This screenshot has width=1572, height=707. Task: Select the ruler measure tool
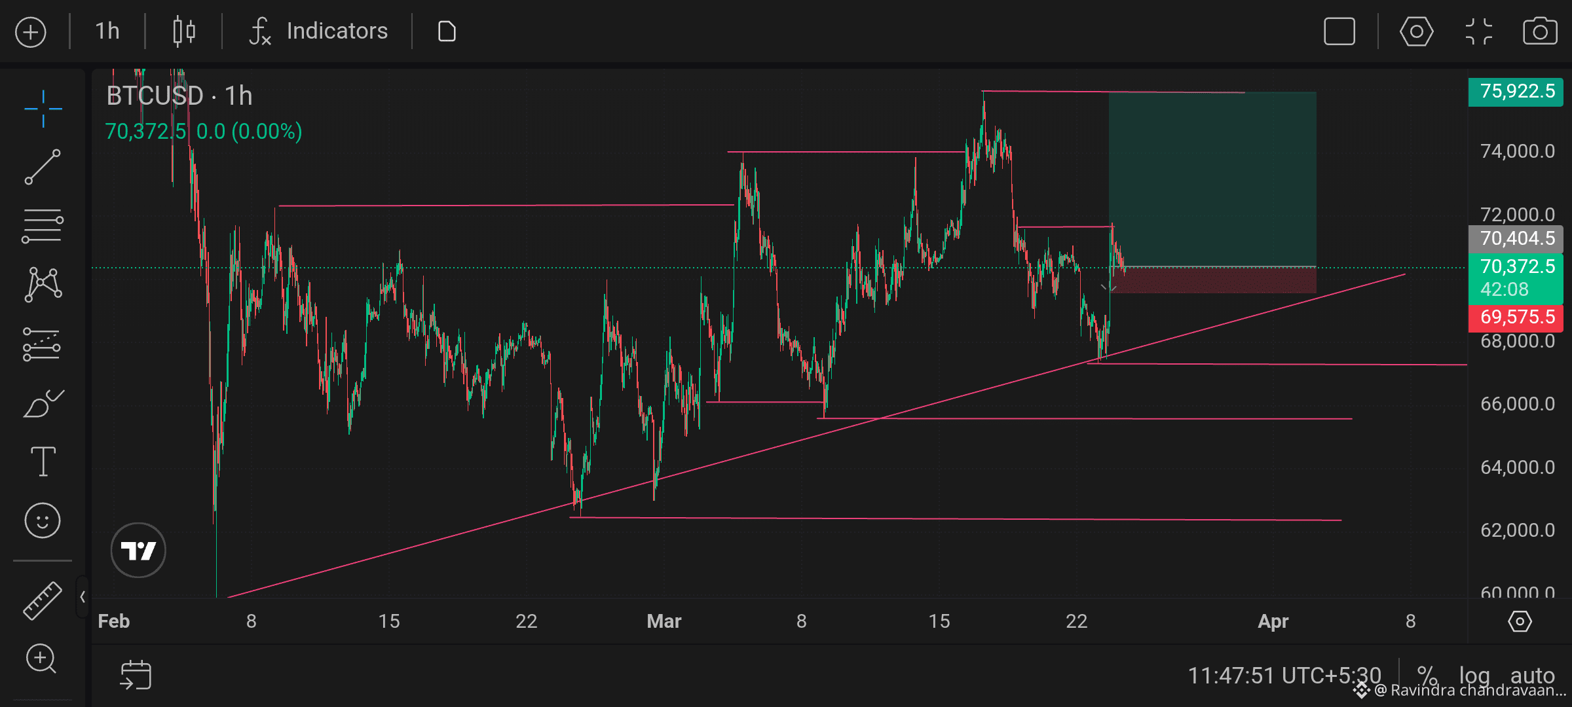pos(43,600)
